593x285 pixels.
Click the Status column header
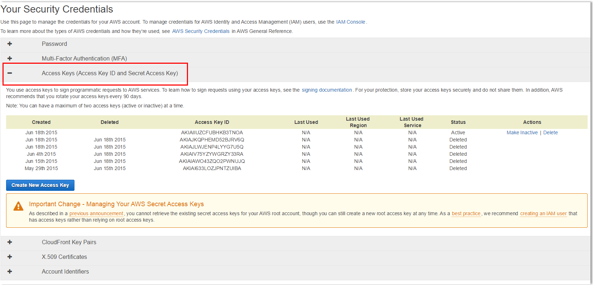458,122
